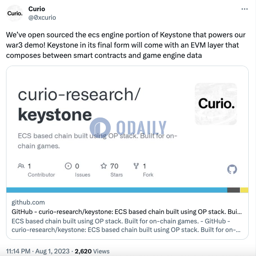Click the curio-research/ keystone repo heading
The width and height of the screenshot is (256, 256).
click(x=79, y=105)
